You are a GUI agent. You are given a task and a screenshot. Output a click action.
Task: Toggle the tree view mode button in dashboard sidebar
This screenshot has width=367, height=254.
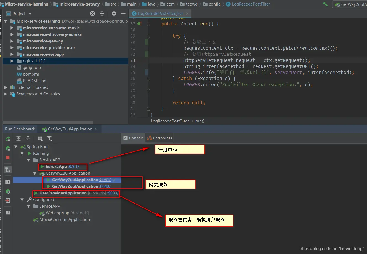tap(8, 170)
